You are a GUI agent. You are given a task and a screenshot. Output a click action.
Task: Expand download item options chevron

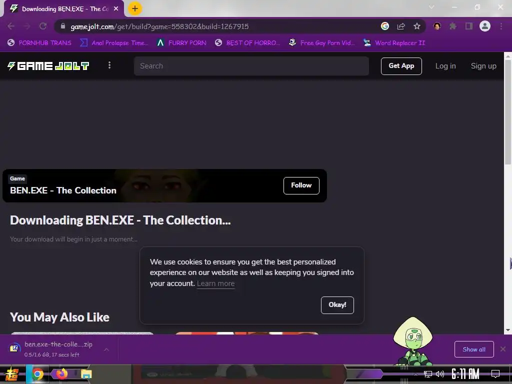tap(106, 349)
